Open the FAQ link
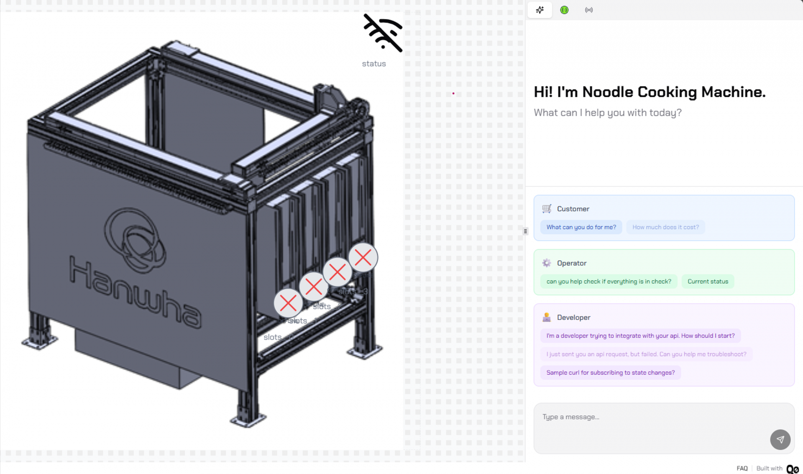The width and height of the screenshot is (803, 474). pyautogui.click(x=742, y=468)
